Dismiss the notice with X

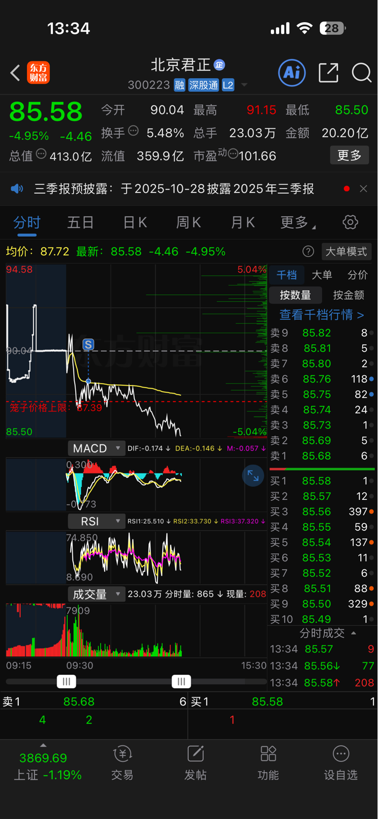coord(363,189)
